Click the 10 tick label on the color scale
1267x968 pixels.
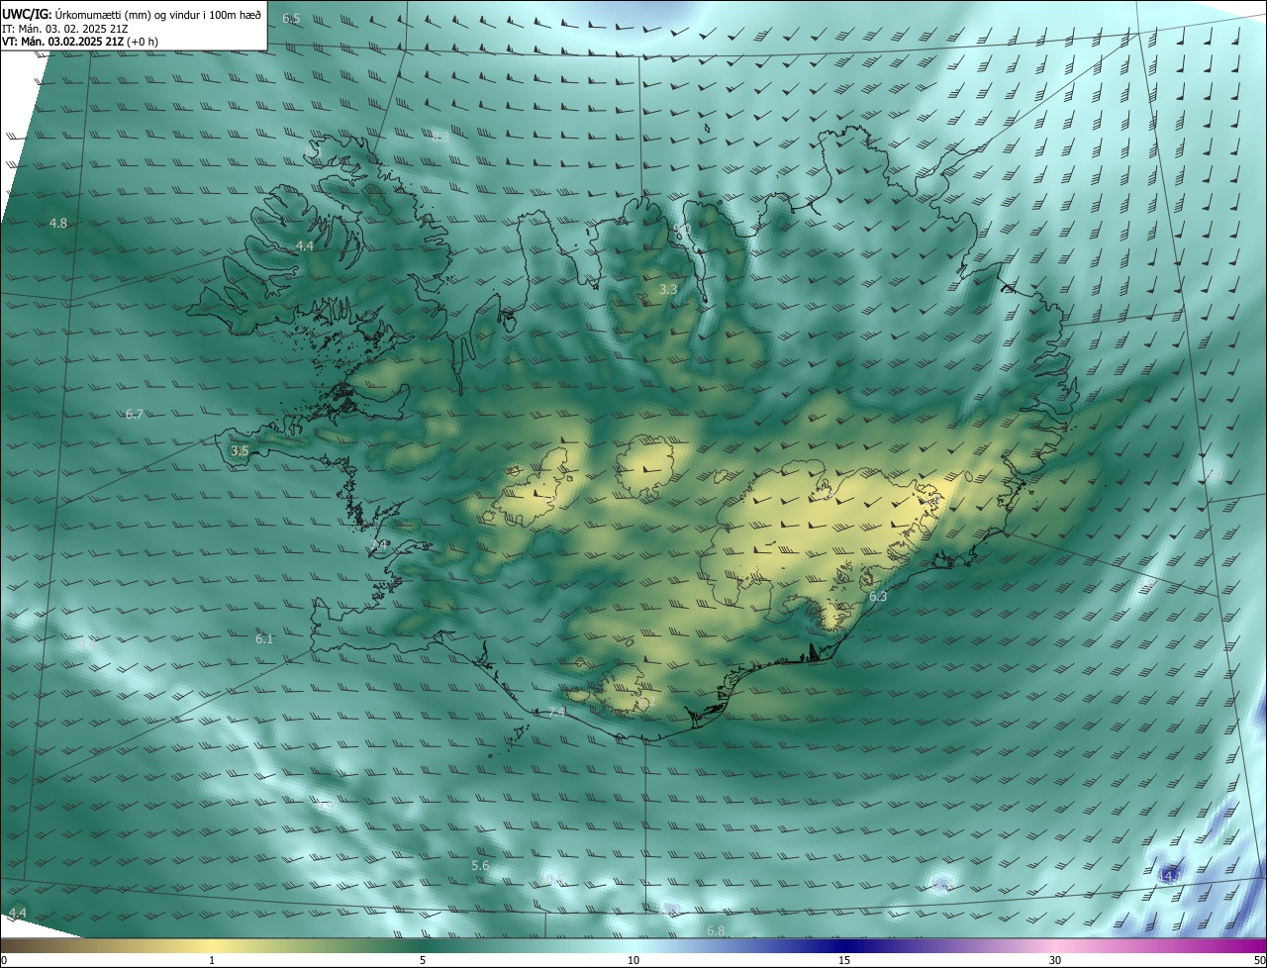tap(633, 960)
